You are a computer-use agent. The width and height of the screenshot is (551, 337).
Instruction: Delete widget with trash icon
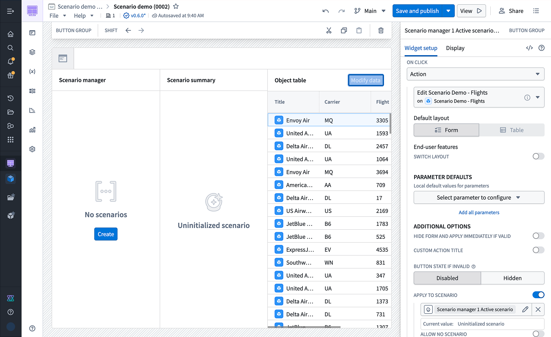click(381, 31)
